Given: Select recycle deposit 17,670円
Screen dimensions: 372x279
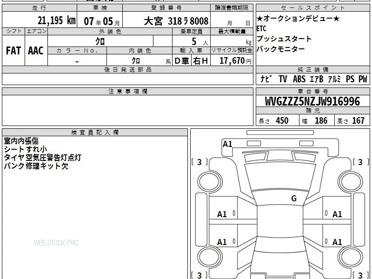Looking at the screenshot, I should pos(235,61).
